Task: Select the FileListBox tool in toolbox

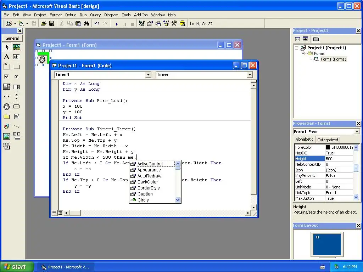Action: 16,116
